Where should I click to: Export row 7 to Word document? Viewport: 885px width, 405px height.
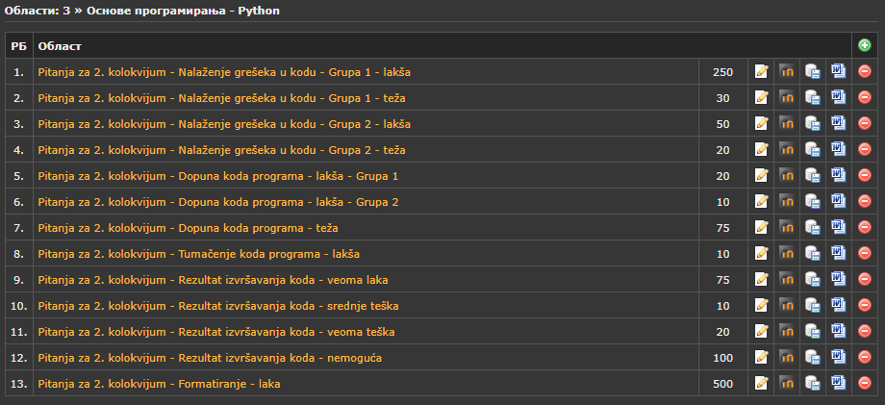[x=838, y=227]
